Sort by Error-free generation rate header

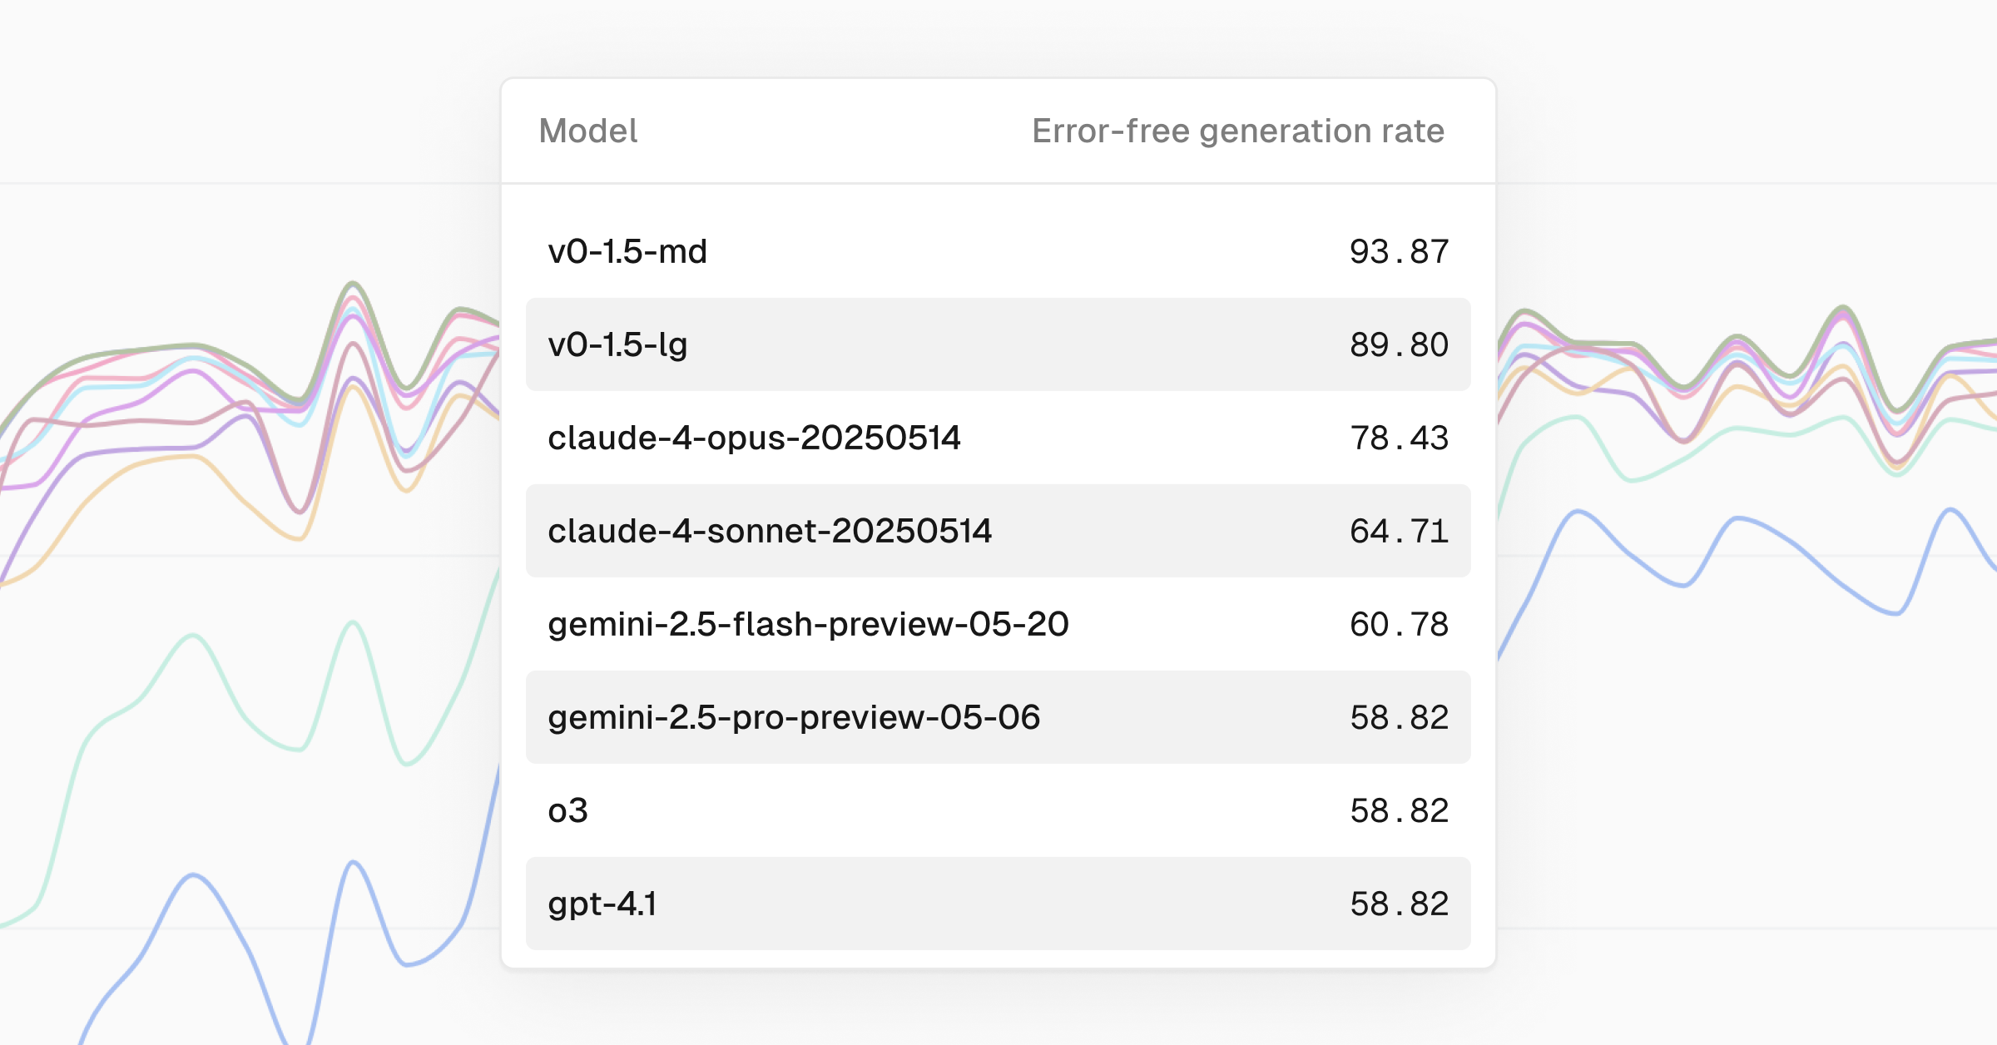tap(1238, 131)
